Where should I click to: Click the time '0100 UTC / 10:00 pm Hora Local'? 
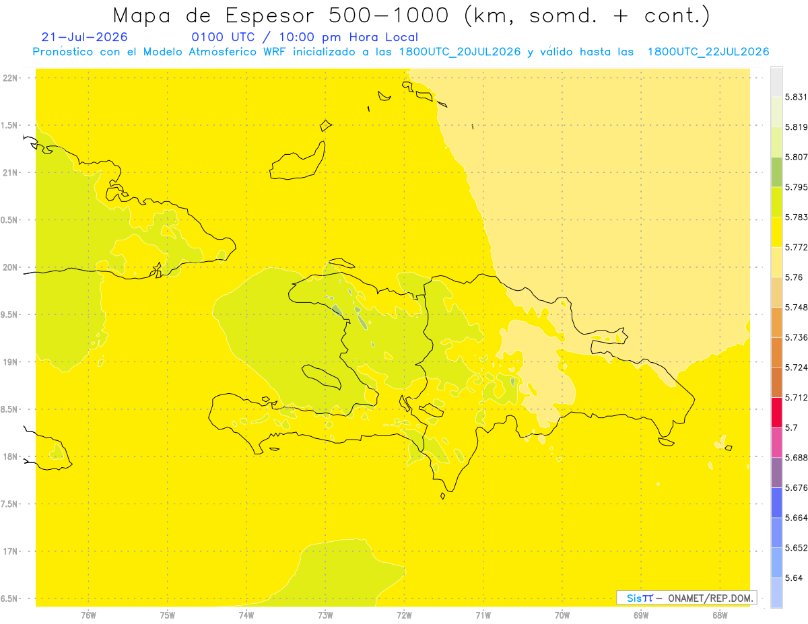305,37
